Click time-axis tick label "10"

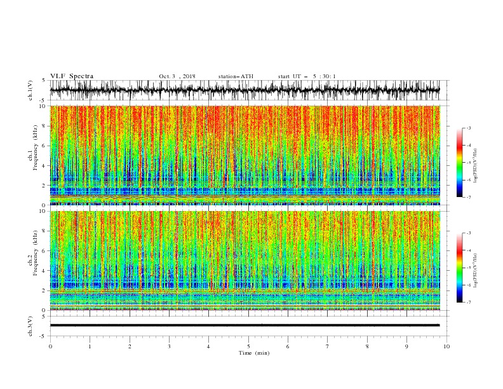(x=446, y=346)
